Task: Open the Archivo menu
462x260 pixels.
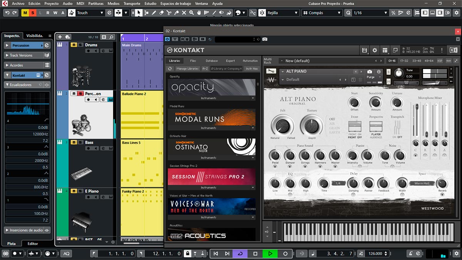Action: pyautogui.click(x=18, y=3)
